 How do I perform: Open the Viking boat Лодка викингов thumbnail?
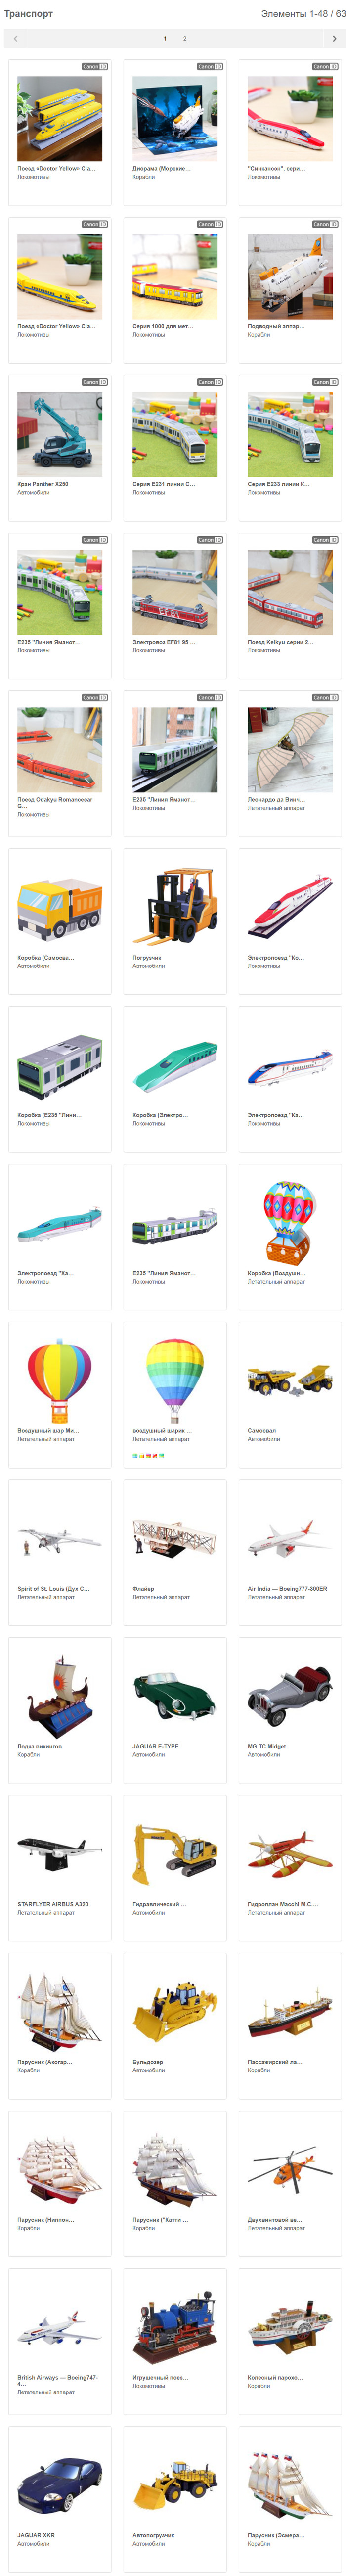(x=59, y=1696)
